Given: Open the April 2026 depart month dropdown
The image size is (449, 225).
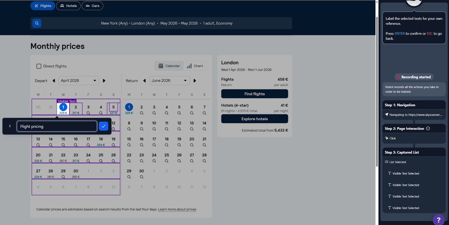Looking at the screenshot, I should point(79,81).
